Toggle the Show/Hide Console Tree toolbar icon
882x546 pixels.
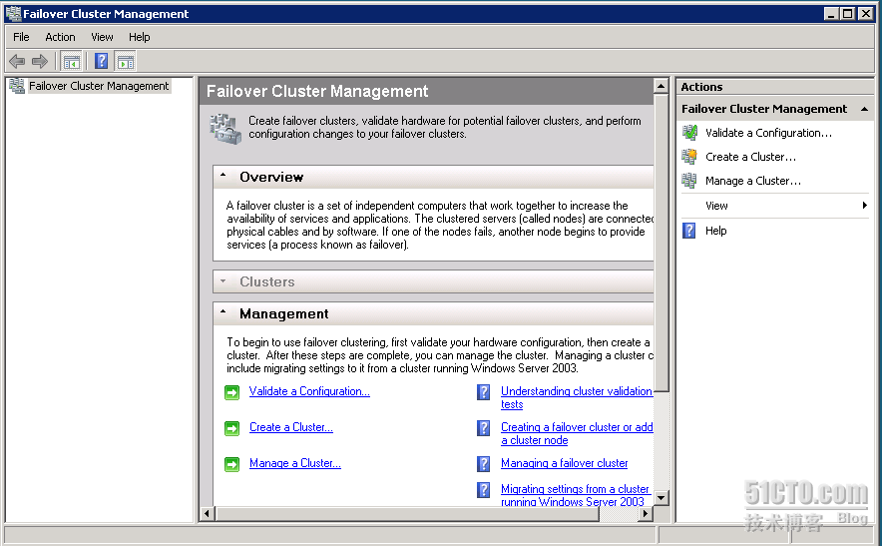tap(72, 61)
